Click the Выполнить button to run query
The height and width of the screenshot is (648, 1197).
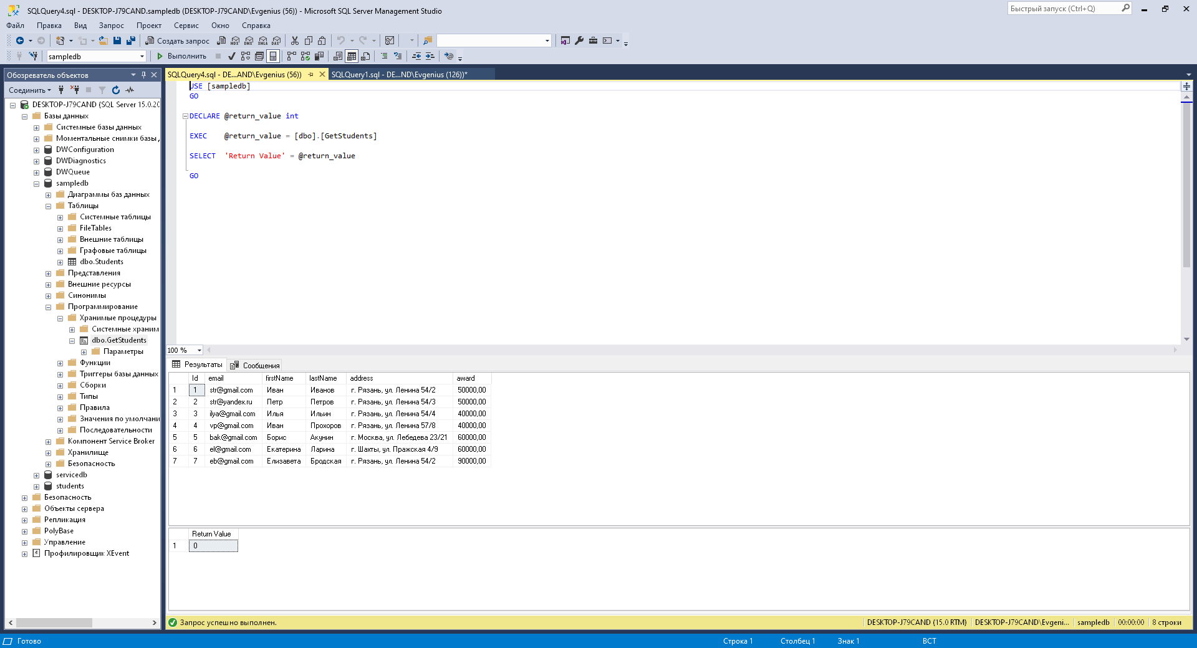pyautogui.click(x=185, y=56)
